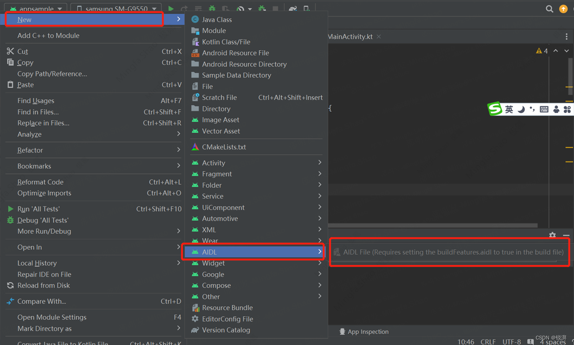Stop the running app with the square icon
Screen dimensions: 574x345
pos(276,8)
